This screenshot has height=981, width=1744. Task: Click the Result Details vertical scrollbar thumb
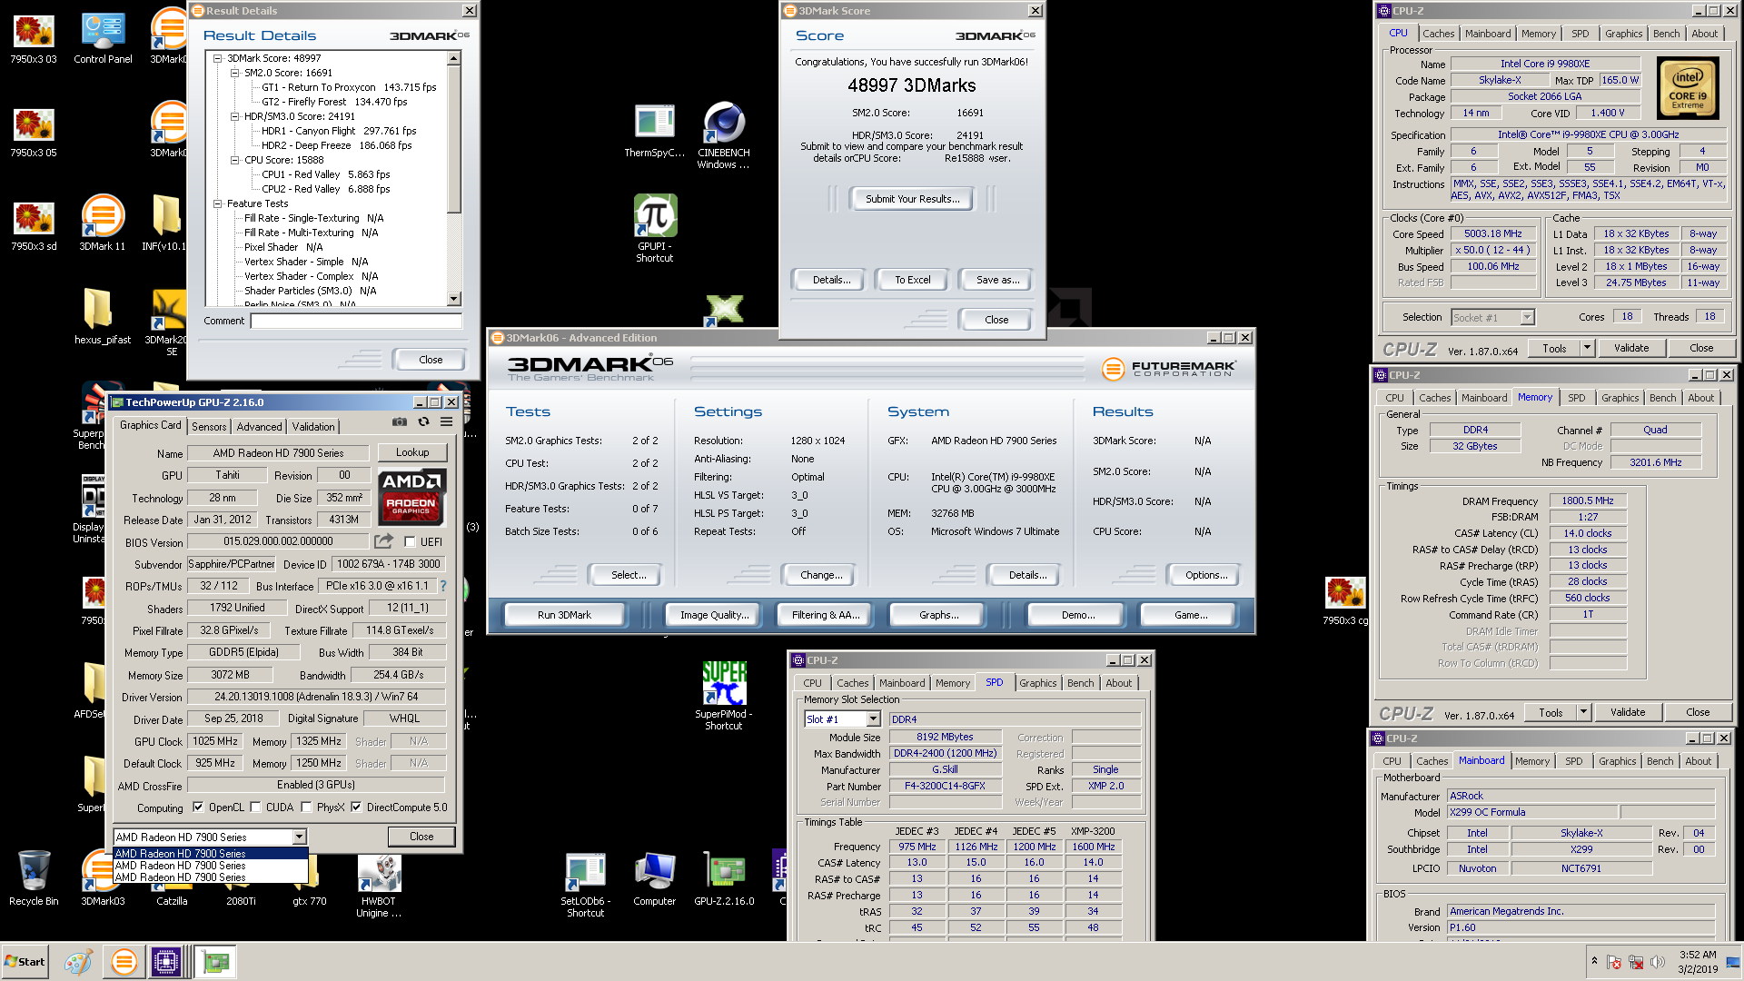454,138
